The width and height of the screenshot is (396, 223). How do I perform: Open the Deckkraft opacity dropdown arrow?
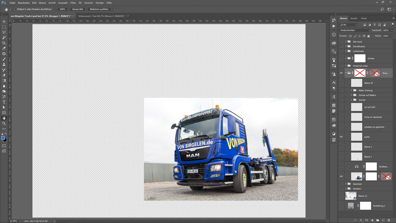pyautogui.click(x=392, y=30)
